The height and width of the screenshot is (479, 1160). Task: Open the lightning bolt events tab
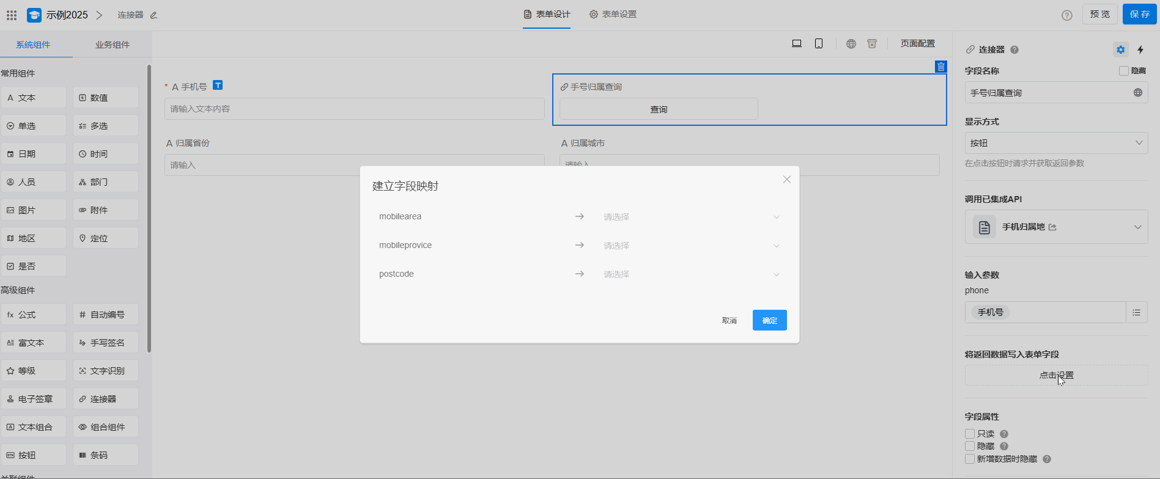1140,49
